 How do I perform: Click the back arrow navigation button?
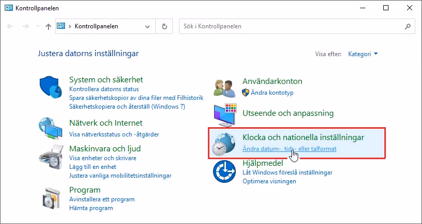10,26
